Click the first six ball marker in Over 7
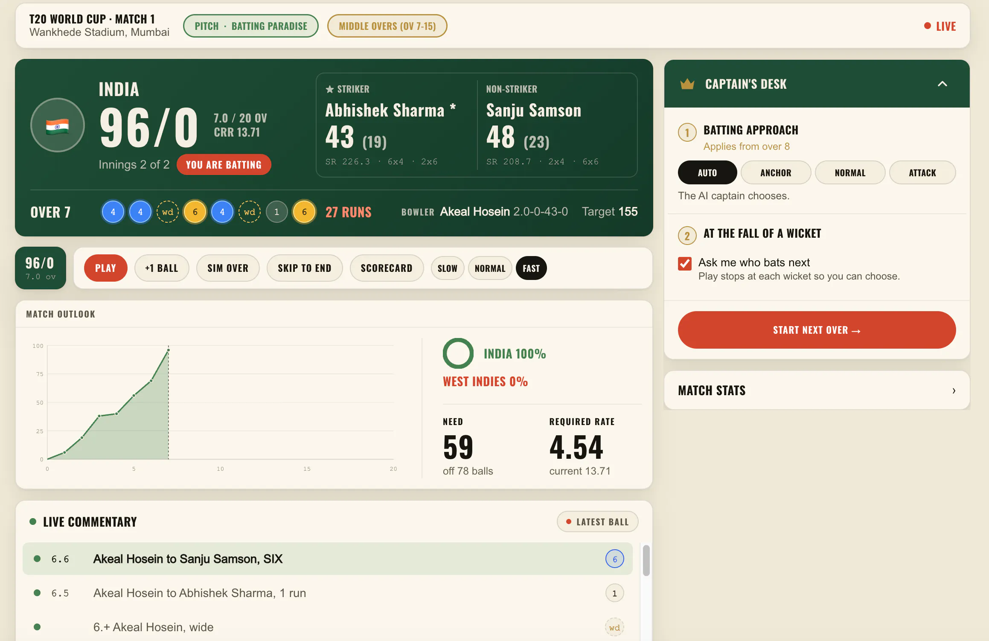The width and height of the screenshot is (989, 641). pyautogui.click(x=195, y=212)
